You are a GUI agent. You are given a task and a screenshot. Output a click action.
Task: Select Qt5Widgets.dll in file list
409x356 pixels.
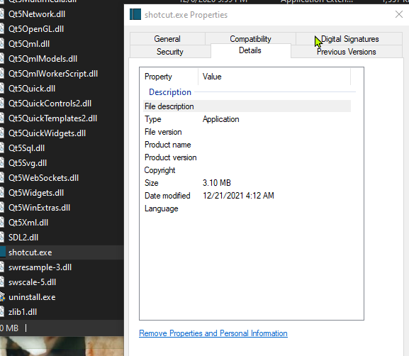pos(36,193)
